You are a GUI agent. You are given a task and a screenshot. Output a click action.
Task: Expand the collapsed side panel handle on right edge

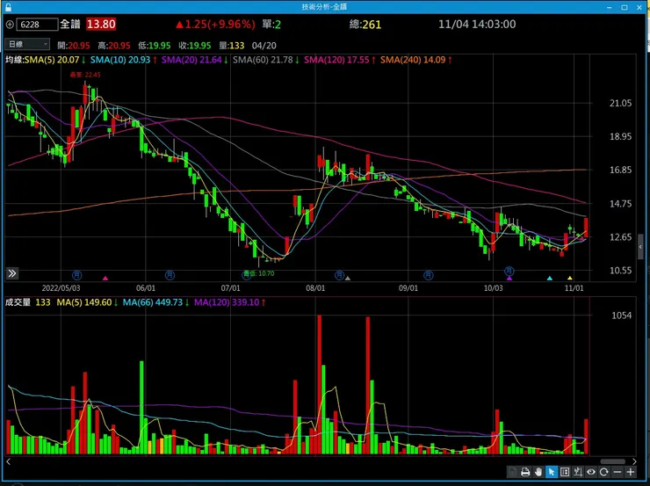(640, 247)
